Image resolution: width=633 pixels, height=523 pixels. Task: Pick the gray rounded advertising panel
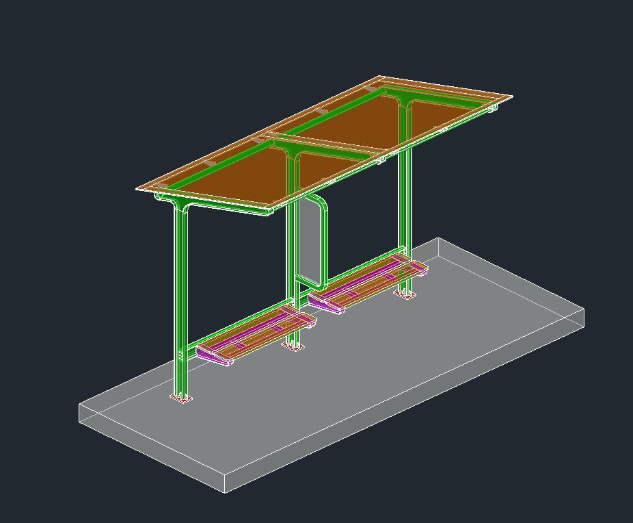311,242
